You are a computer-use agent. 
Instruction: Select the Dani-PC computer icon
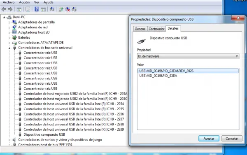(9, 17)
